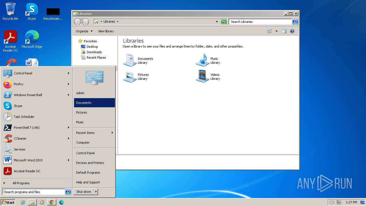366x206 pixels.
Task: Click the Forward arrow in Libraries window
Action: click(x=85, y=22)
